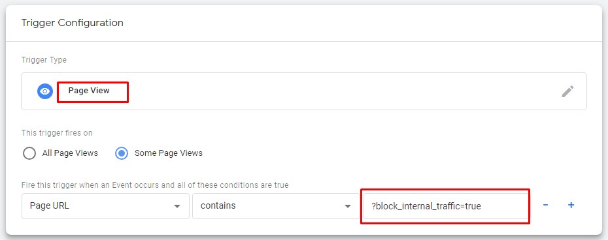Click the arrow beside contains

coord(348,206)
